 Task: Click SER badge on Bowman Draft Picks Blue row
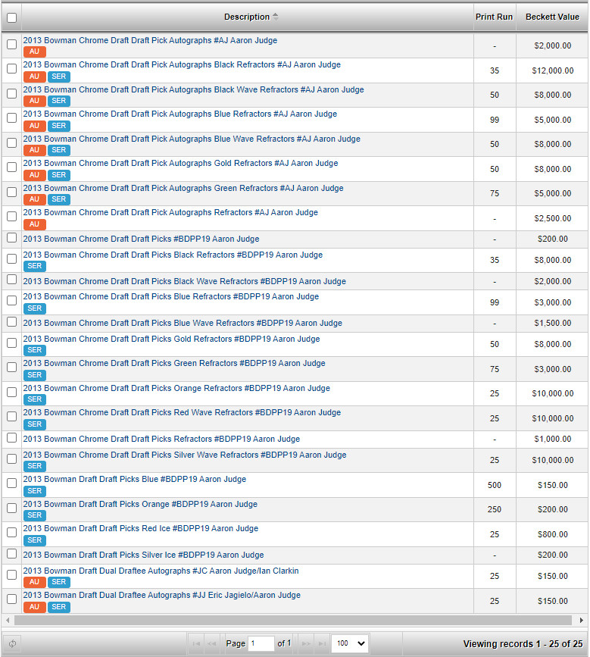(x=34, y=490)
